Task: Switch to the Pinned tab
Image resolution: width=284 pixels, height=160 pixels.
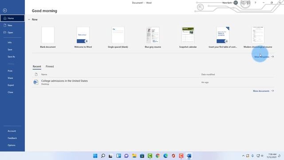Action: click(x=50, y=66)
